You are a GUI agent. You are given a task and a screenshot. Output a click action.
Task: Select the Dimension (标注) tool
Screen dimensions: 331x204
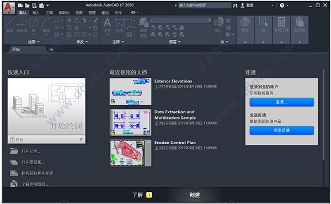tap(120, 25)
